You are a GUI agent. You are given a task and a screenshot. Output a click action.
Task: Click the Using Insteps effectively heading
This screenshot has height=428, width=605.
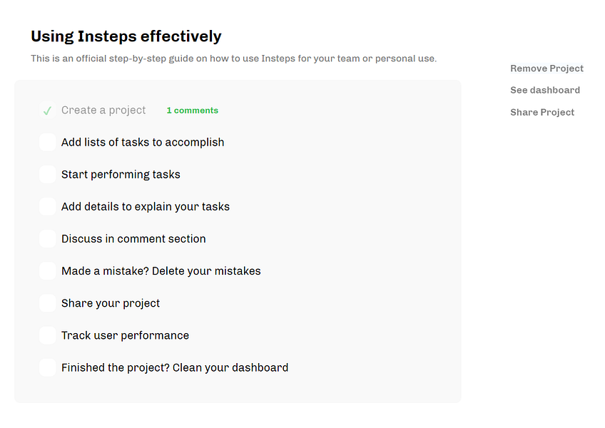pos(126,36)
